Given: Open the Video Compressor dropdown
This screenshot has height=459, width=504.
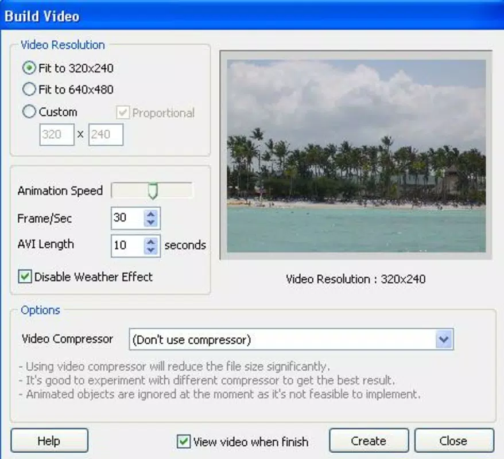Looking at the screenshot, I should [444, 339].
